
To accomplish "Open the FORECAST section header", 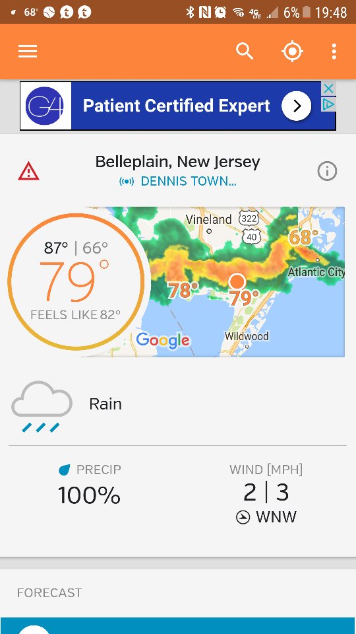I will 49,593.
